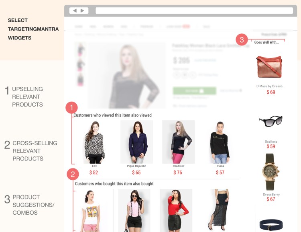Click the blurred green add-to-cart button

(x=195, y=91)
